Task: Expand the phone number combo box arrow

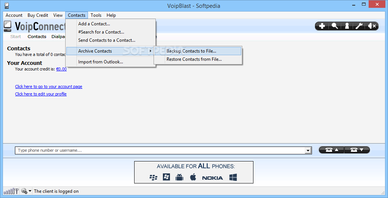Action: (x=308, y=150)
